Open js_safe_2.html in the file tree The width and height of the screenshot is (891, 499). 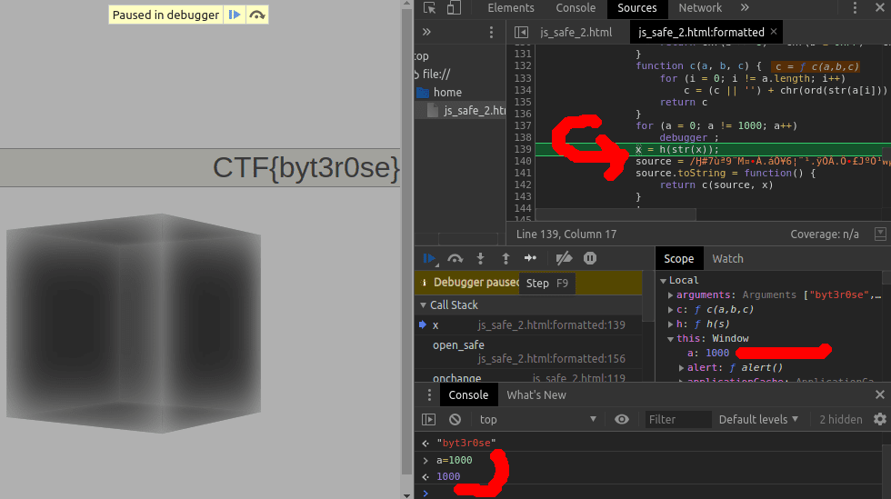[475, 110]
